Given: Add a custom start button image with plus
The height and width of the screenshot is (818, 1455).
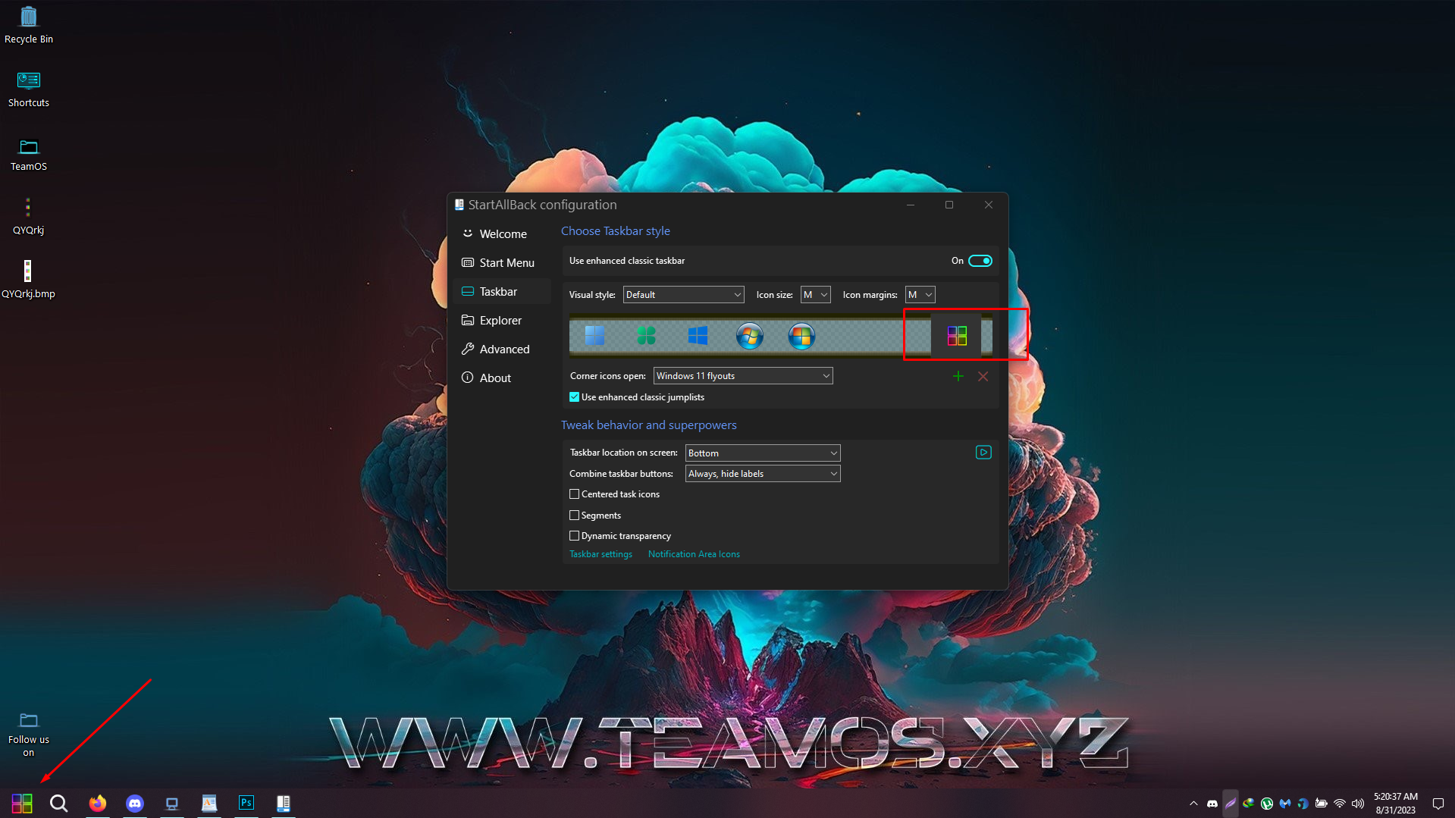Looking at the screenshot, I should click(x=958, y=376).
